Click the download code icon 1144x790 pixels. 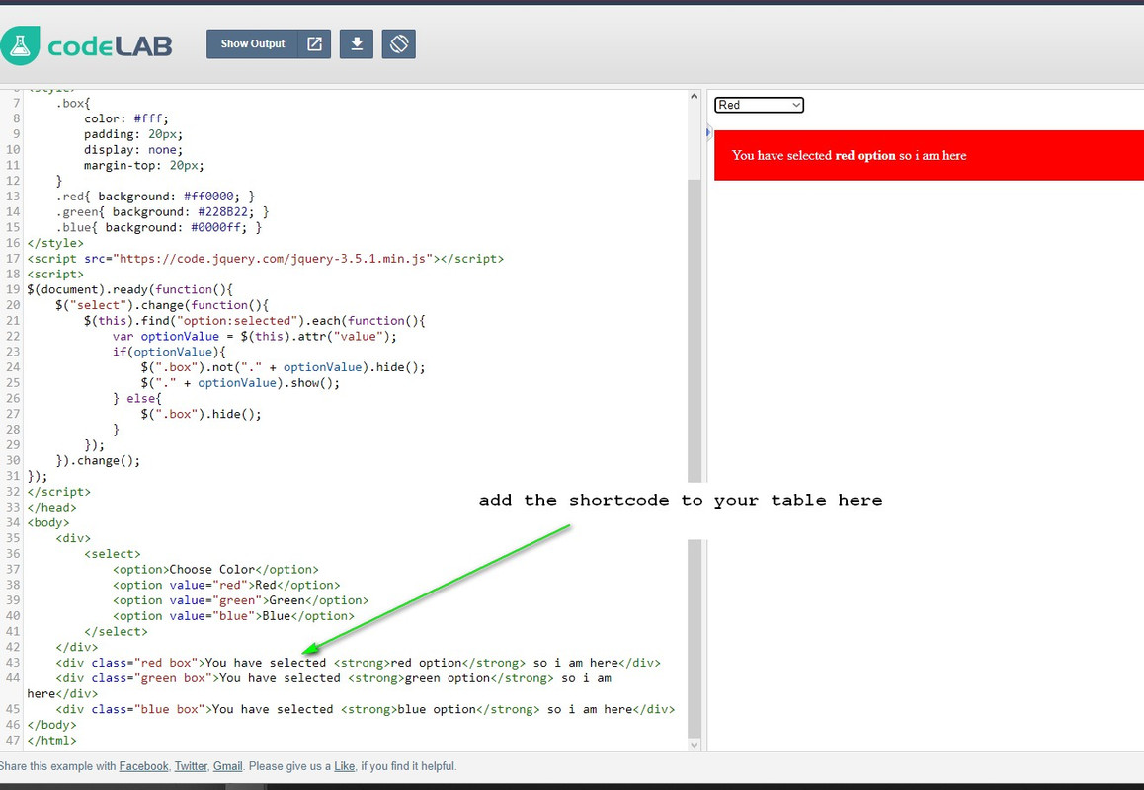(x=357, y=43)
